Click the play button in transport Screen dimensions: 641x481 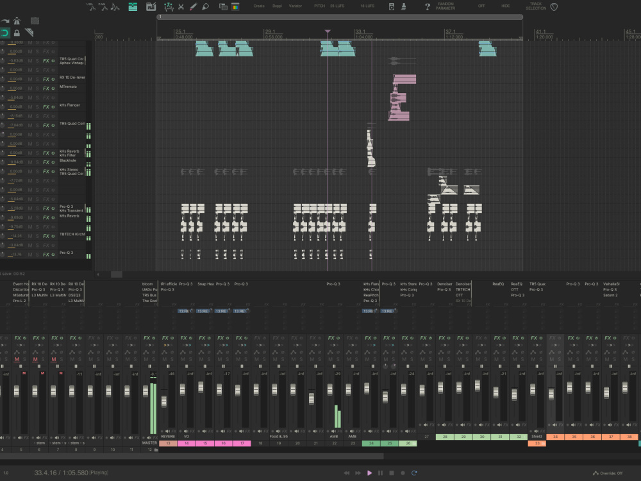370,473
